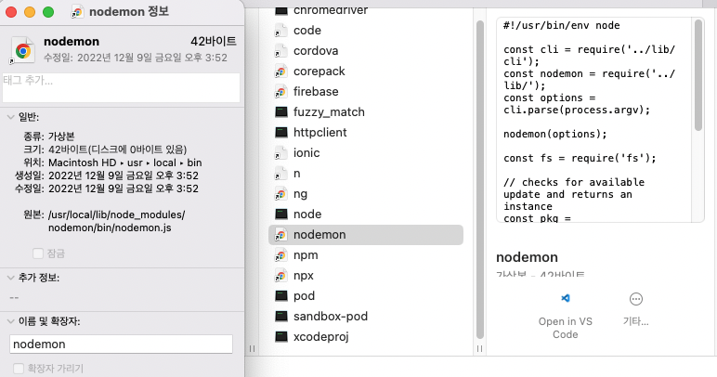Click the 42바이트 size in header
The height and width of the screenshot is (377, 717).
pyautogui.click(x=213, y=41)
